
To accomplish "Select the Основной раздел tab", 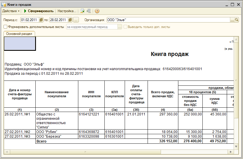I will 19,34.
